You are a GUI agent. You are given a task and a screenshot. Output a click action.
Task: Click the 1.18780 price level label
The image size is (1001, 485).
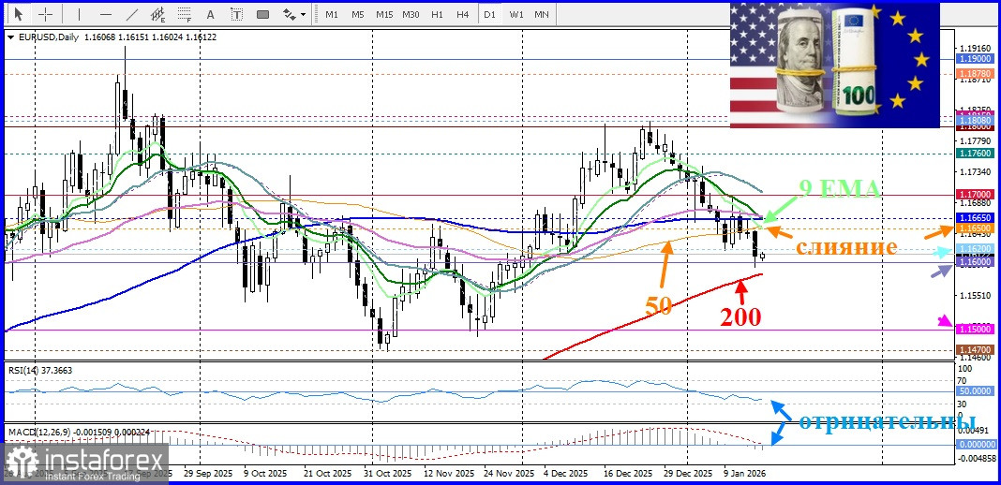pos(975,75)
